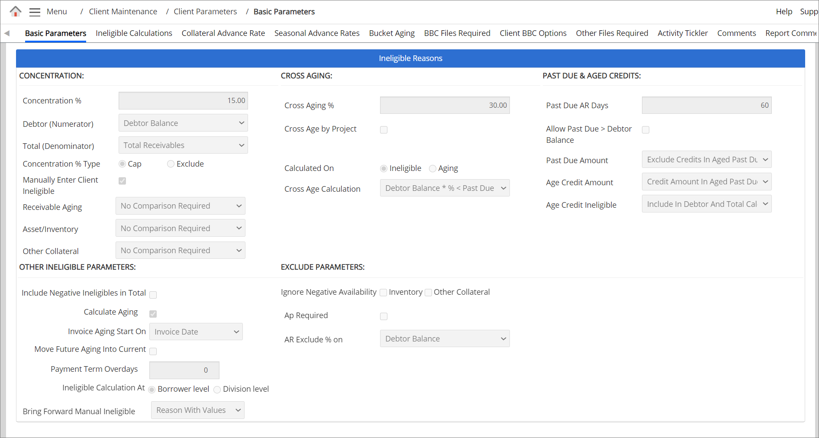
Task: Open the hamburger Menu icon
Action: click(x=35, y=12)
